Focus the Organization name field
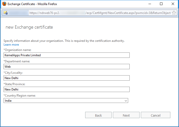 [67, 55]
